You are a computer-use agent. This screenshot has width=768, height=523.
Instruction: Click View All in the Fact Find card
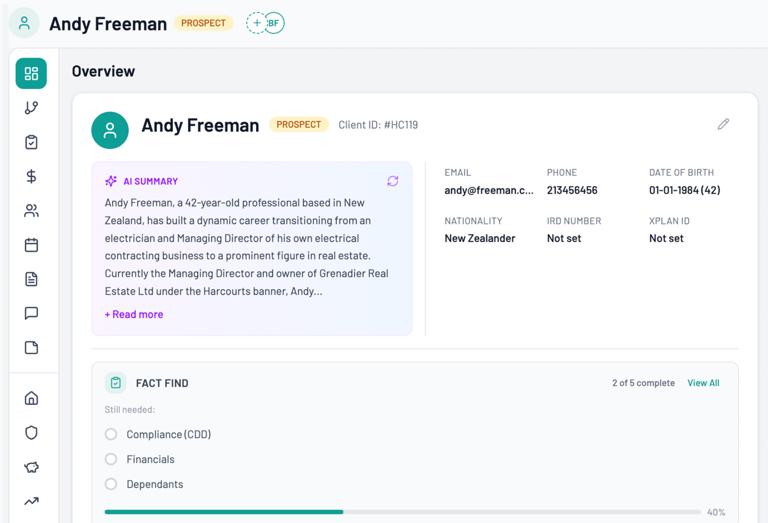[703, 383]
